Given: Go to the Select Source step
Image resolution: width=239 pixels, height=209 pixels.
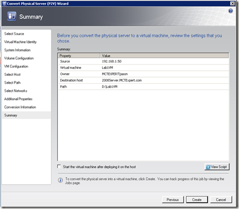Looking at the screenshot, I should pos(14,34).
